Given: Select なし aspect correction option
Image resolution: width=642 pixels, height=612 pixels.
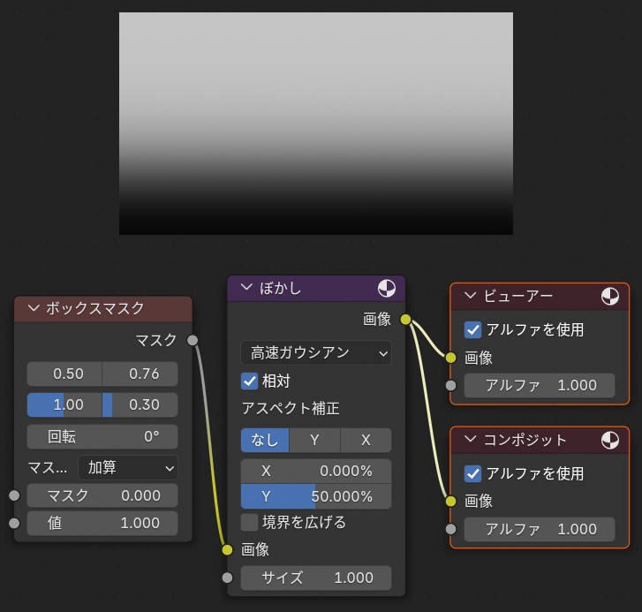Looking at the screenshot, I should tap(265, 440).
